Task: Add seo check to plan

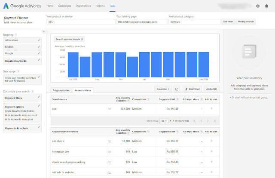Action: coord(211,141)
